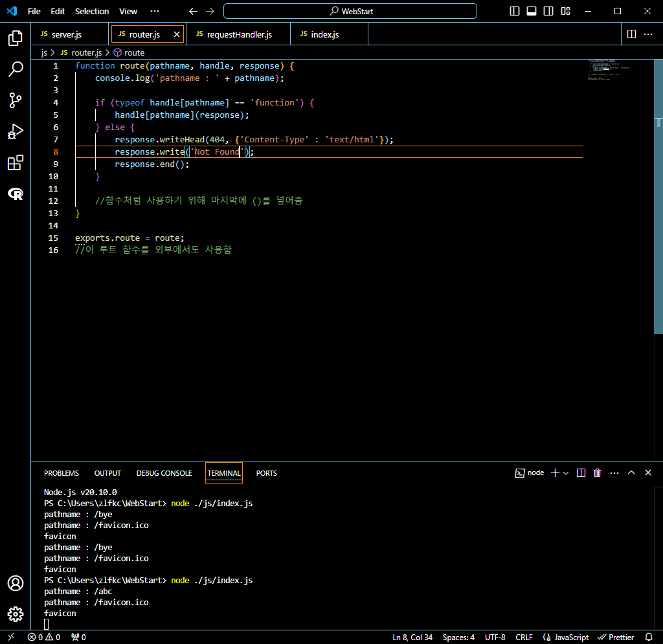Open the File menu
The width and height of the screenshot is (663, 644).
point(34,12)
